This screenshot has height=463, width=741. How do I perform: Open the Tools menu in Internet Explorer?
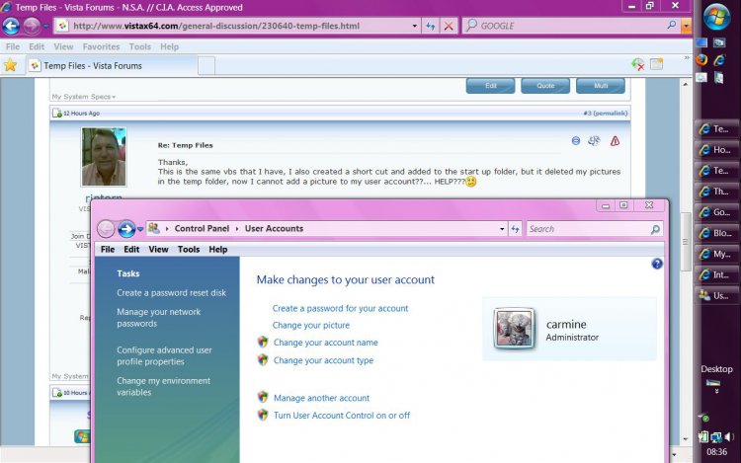pos(140,46)
